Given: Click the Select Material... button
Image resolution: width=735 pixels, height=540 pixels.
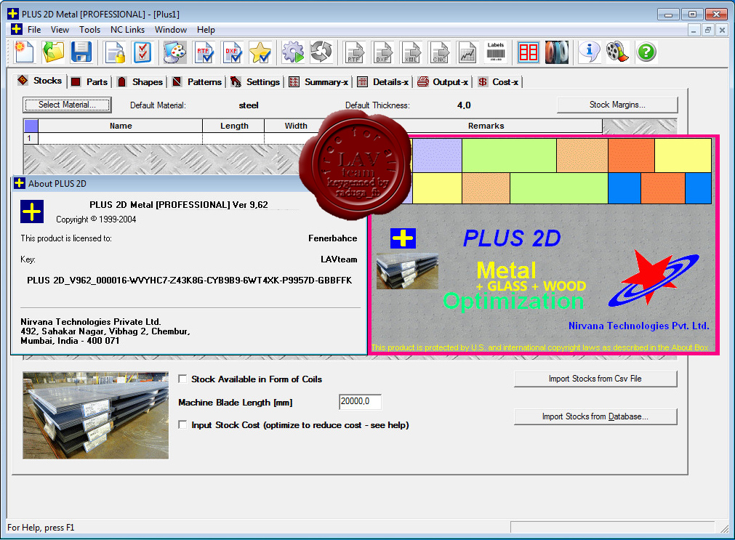Looking at the screenshot, I should [x=67, y=105].
